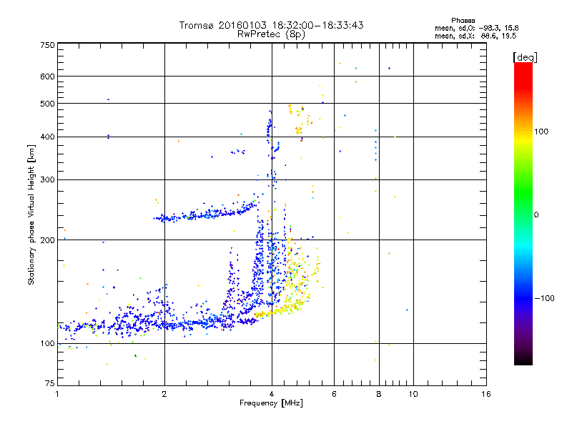This screenshot has height=429, width=572.
Task: Click the 'Frequency [MHz]' x-axis label
Action: point(271,403)
